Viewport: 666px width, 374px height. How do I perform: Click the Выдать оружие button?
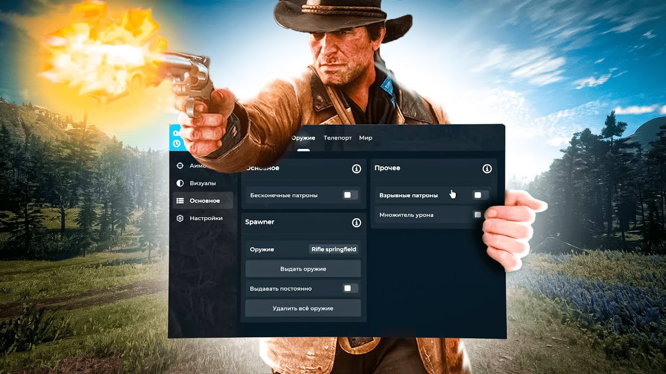[303, 269]
